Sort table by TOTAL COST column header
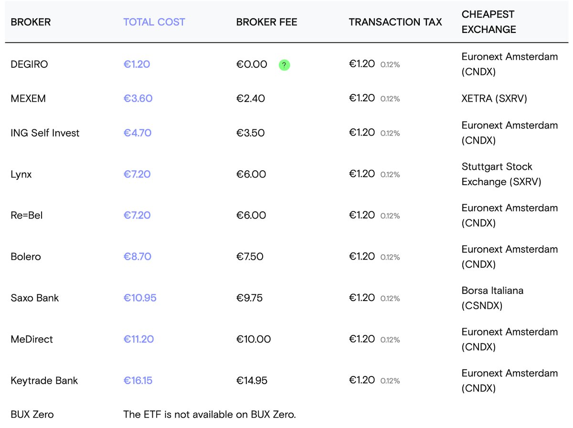 154,22
